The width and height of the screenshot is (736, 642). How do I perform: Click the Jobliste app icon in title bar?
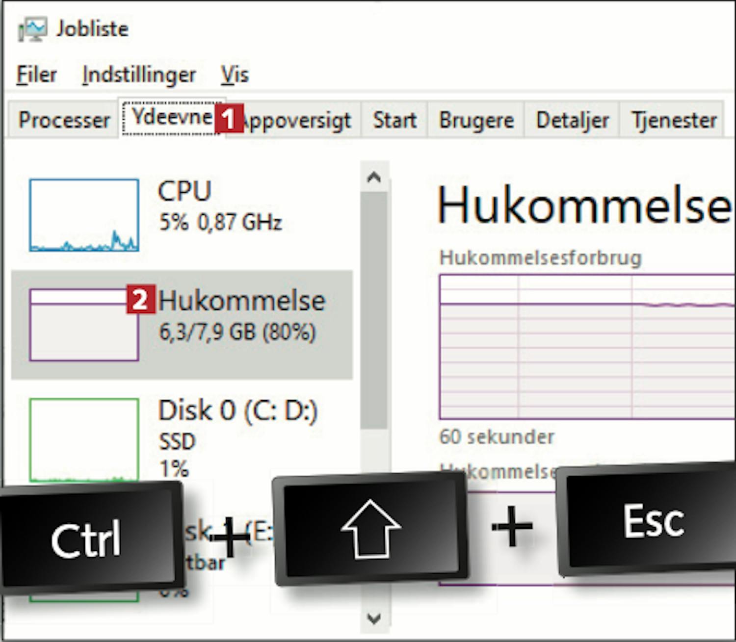(x=32, y=29)
